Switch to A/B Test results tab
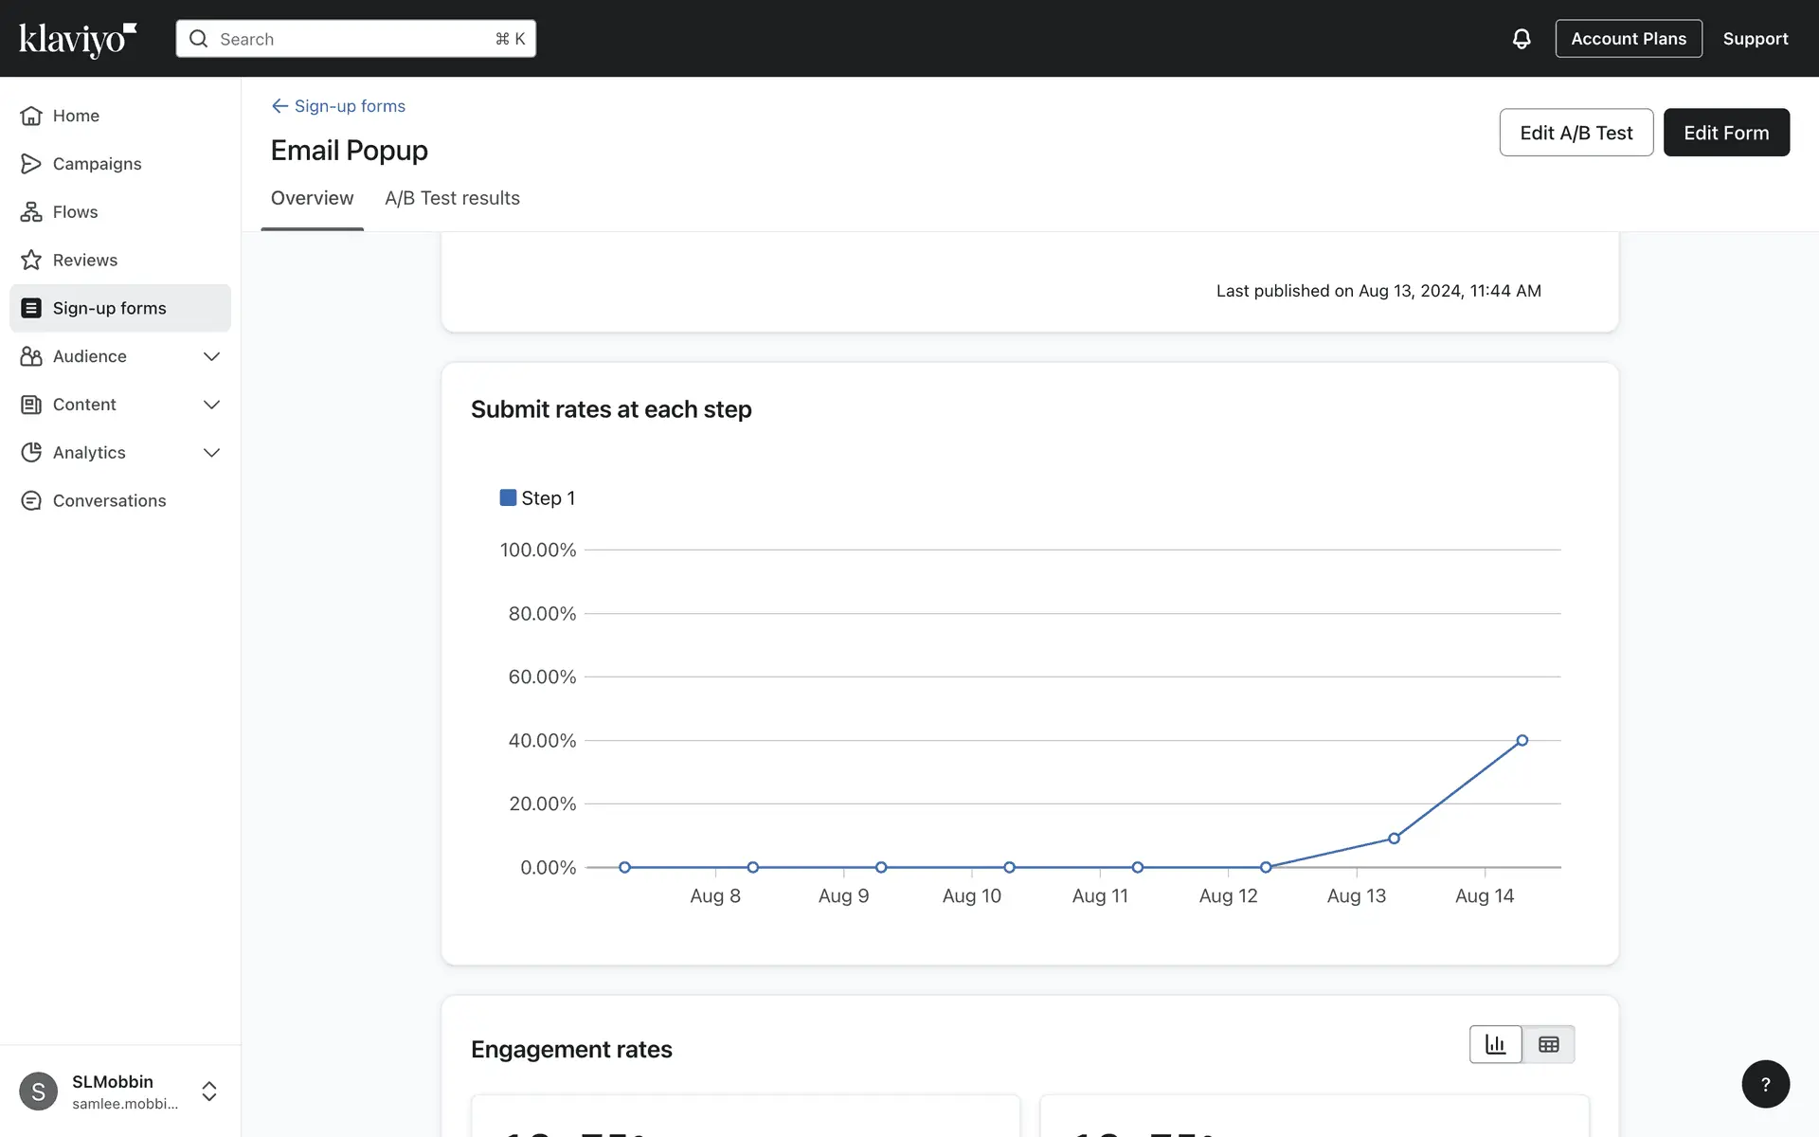The image size is (1819, 1137). [452, 198]
